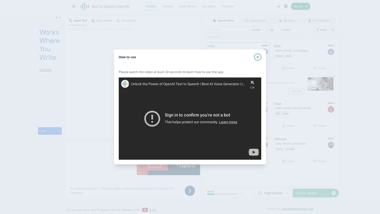Play the YouTube tutorial video

tap(253, 152)
